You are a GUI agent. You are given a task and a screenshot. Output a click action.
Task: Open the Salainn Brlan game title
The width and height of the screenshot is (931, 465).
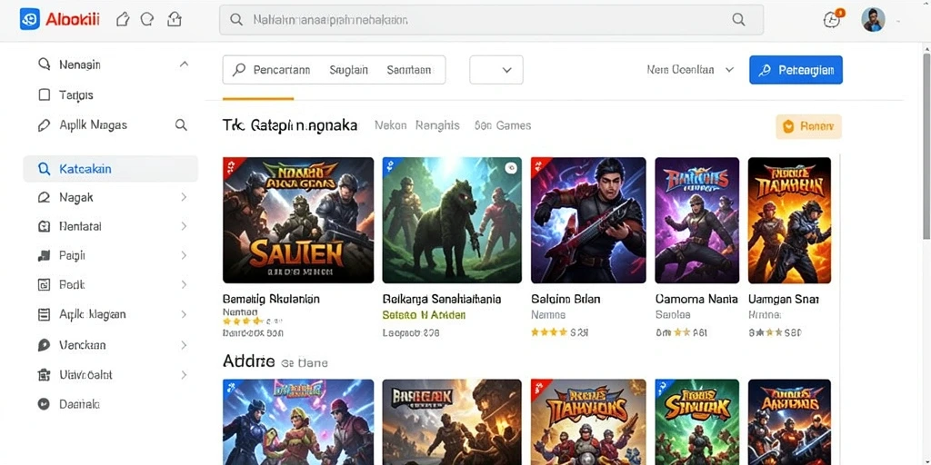[x=566, y=299]
